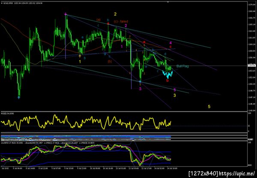Select the orange '(a)' wave label

tap(99, 20)
